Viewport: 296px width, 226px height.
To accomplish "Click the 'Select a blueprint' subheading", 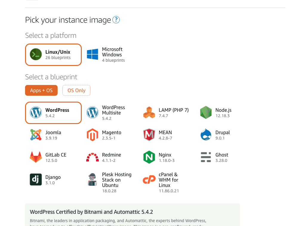I will coord(51,77).
